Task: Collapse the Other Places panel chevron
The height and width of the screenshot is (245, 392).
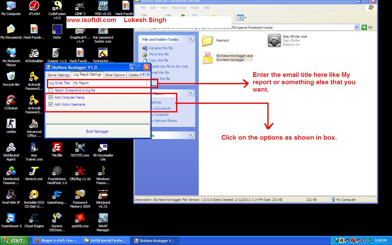Action: (x=190, y=93)
